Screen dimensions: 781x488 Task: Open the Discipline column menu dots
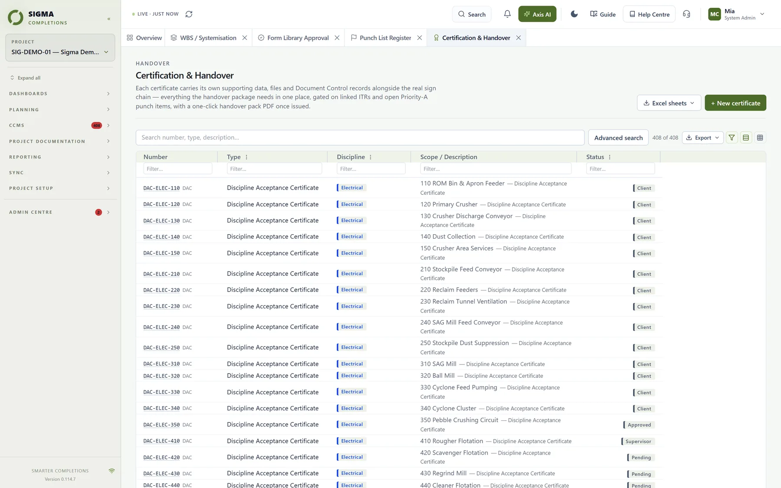pos(371,157)
